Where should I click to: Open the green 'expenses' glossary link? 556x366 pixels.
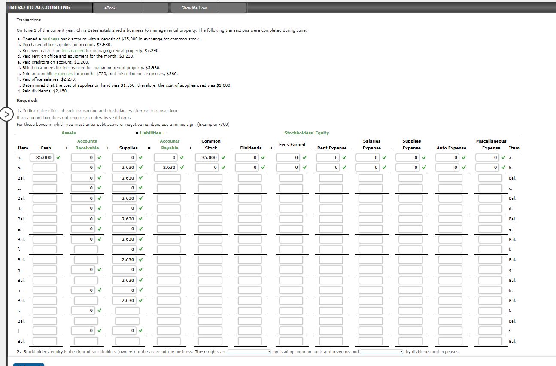pos(64,73)
